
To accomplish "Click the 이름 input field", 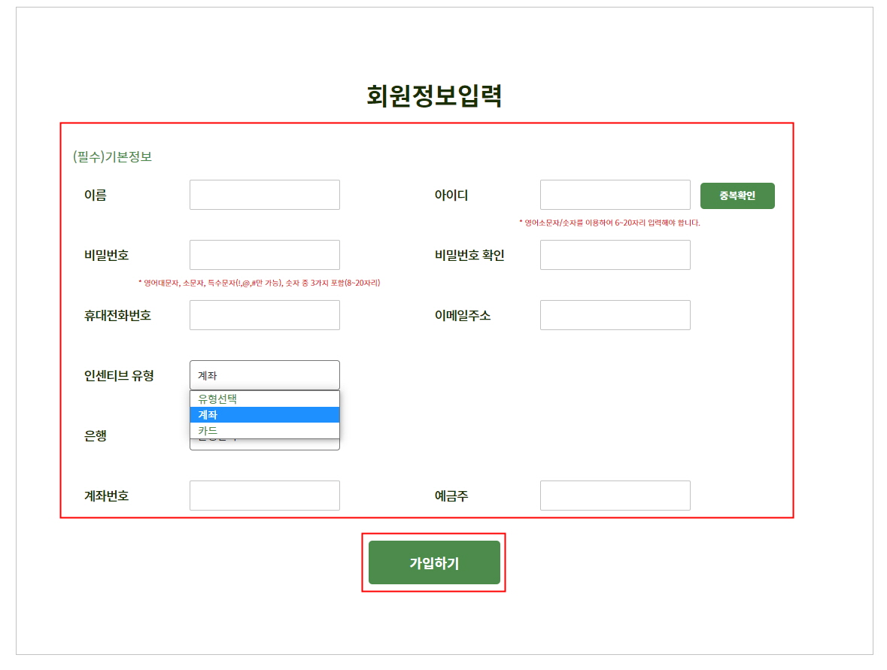I will click(265, 195).
